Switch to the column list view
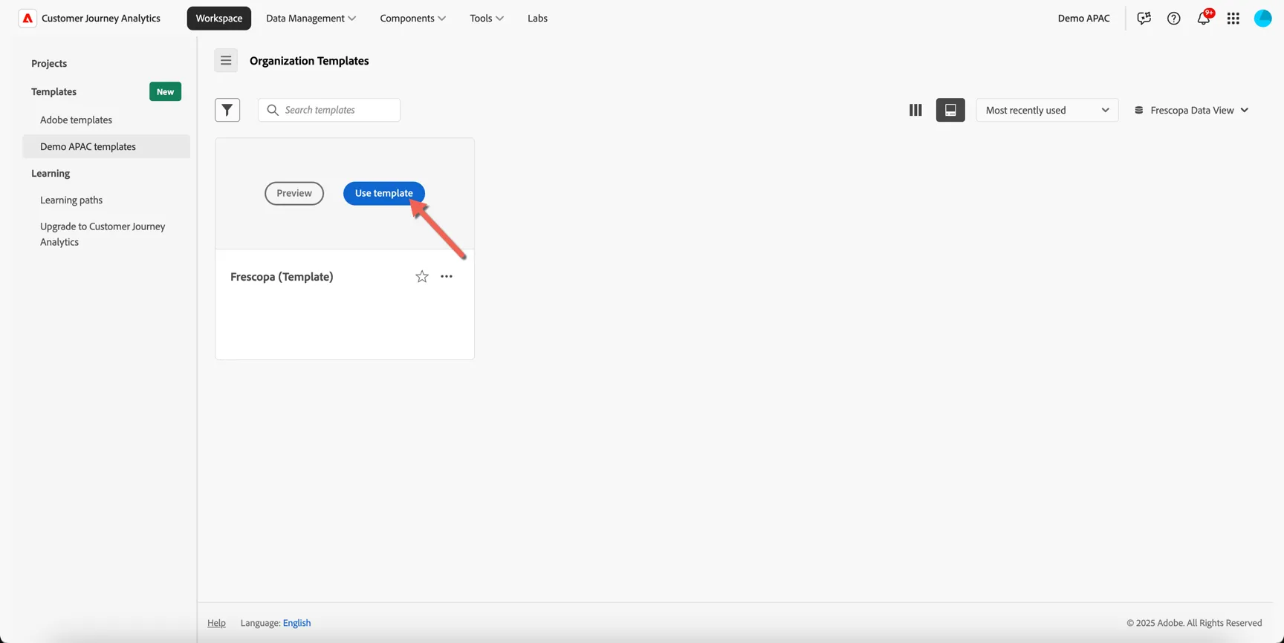1284x643 pixels. (x=915, y=110)
